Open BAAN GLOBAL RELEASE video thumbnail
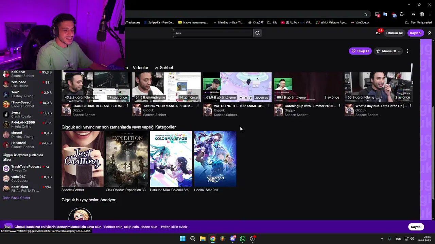 pos(96,87)
